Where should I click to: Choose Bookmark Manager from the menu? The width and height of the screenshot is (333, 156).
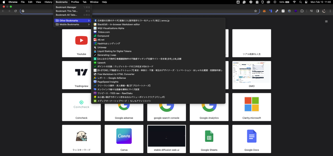click(x=73, y=7)
